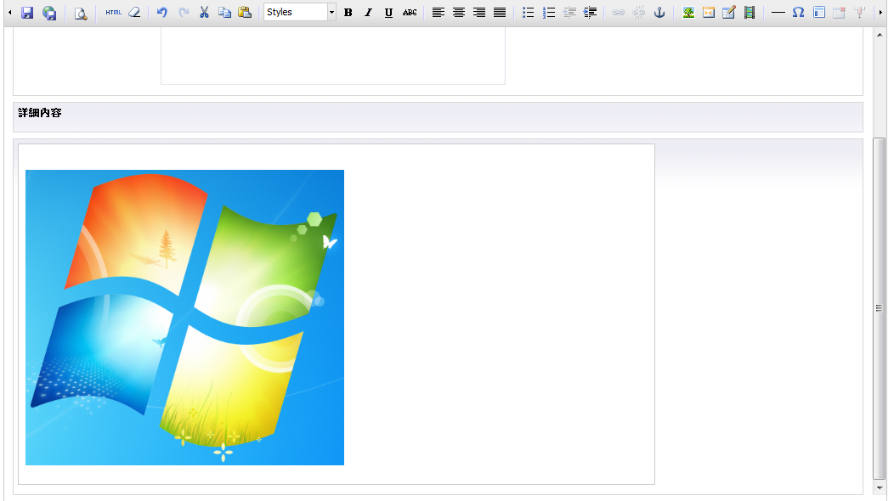Toggle Bold formatting
Viewport: 894px width, 501px height.
348,12
